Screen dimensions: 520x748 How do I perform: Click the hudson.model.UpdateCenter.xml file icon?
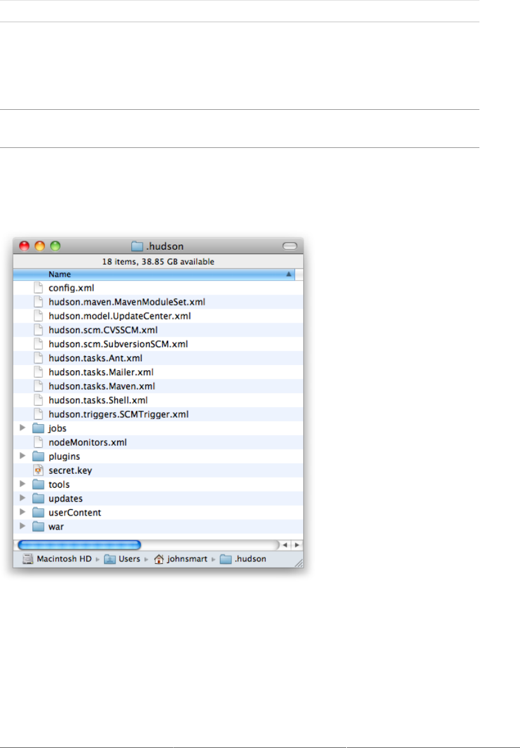coord(38,316)
